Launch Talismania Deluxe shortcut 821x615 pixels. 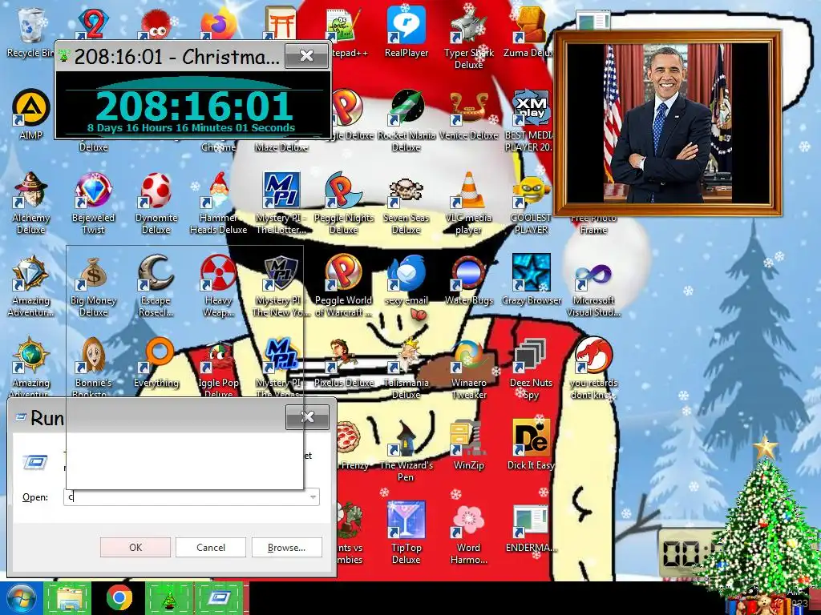(x=406, y=368)
